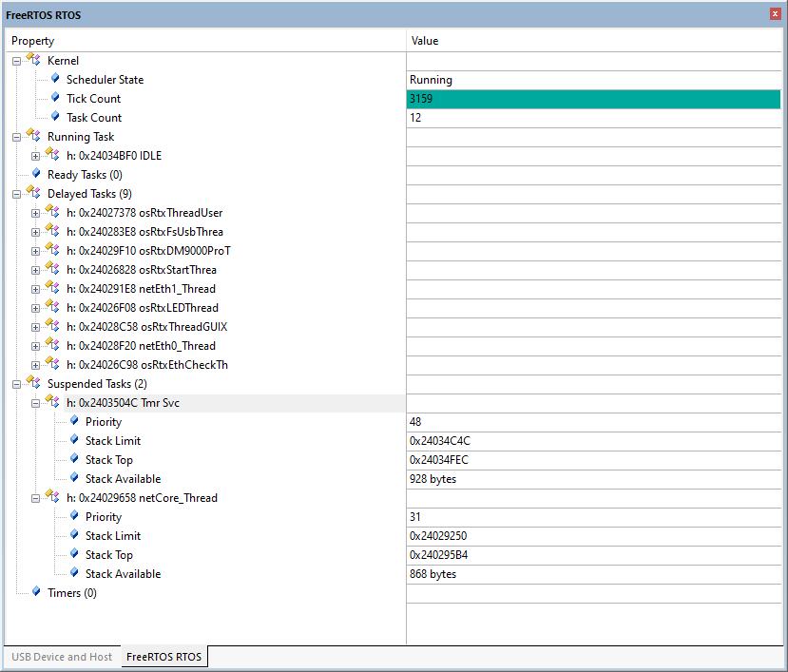
Task: Click the Property column header
Action: [205, 41]
